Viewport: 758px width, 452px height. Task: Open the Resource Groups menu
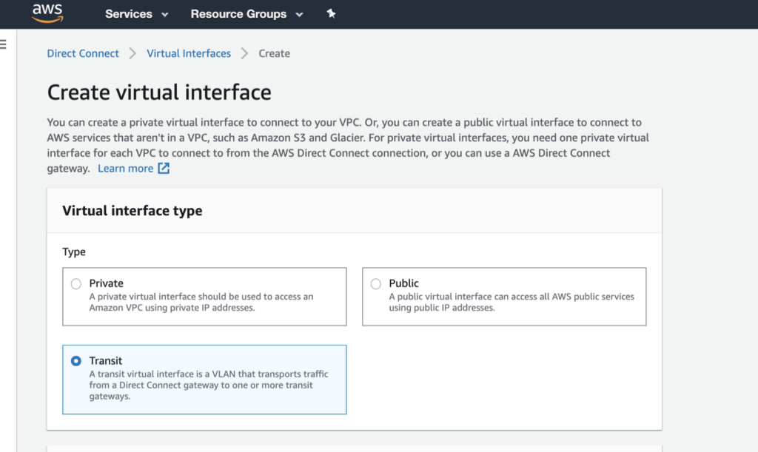(238, 13)
